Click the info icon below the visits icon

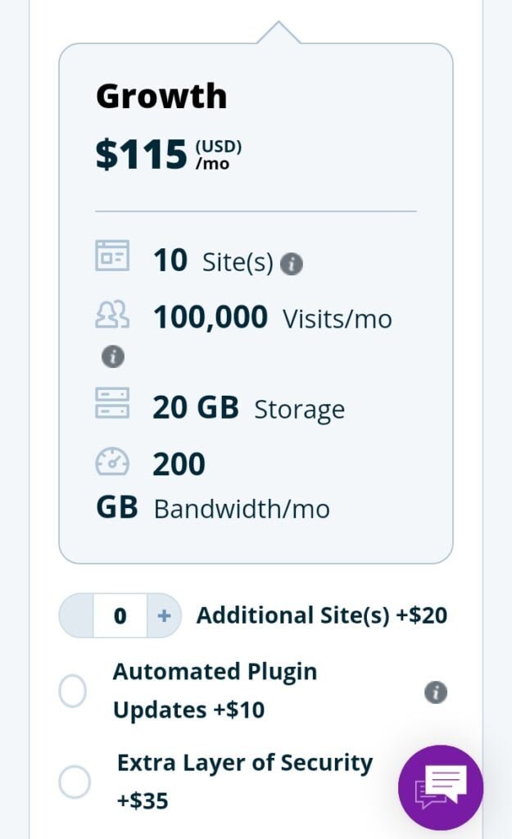[x=112, y=356]
